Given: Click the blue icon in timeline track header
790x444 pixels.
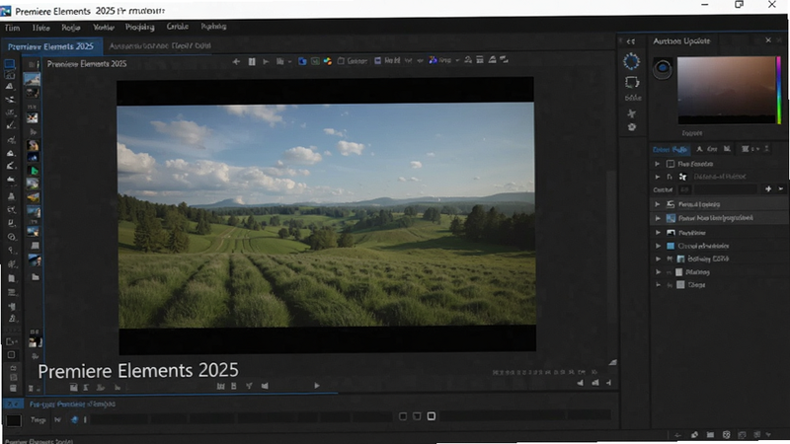Looking at the screenshot, I should (75, 419).
